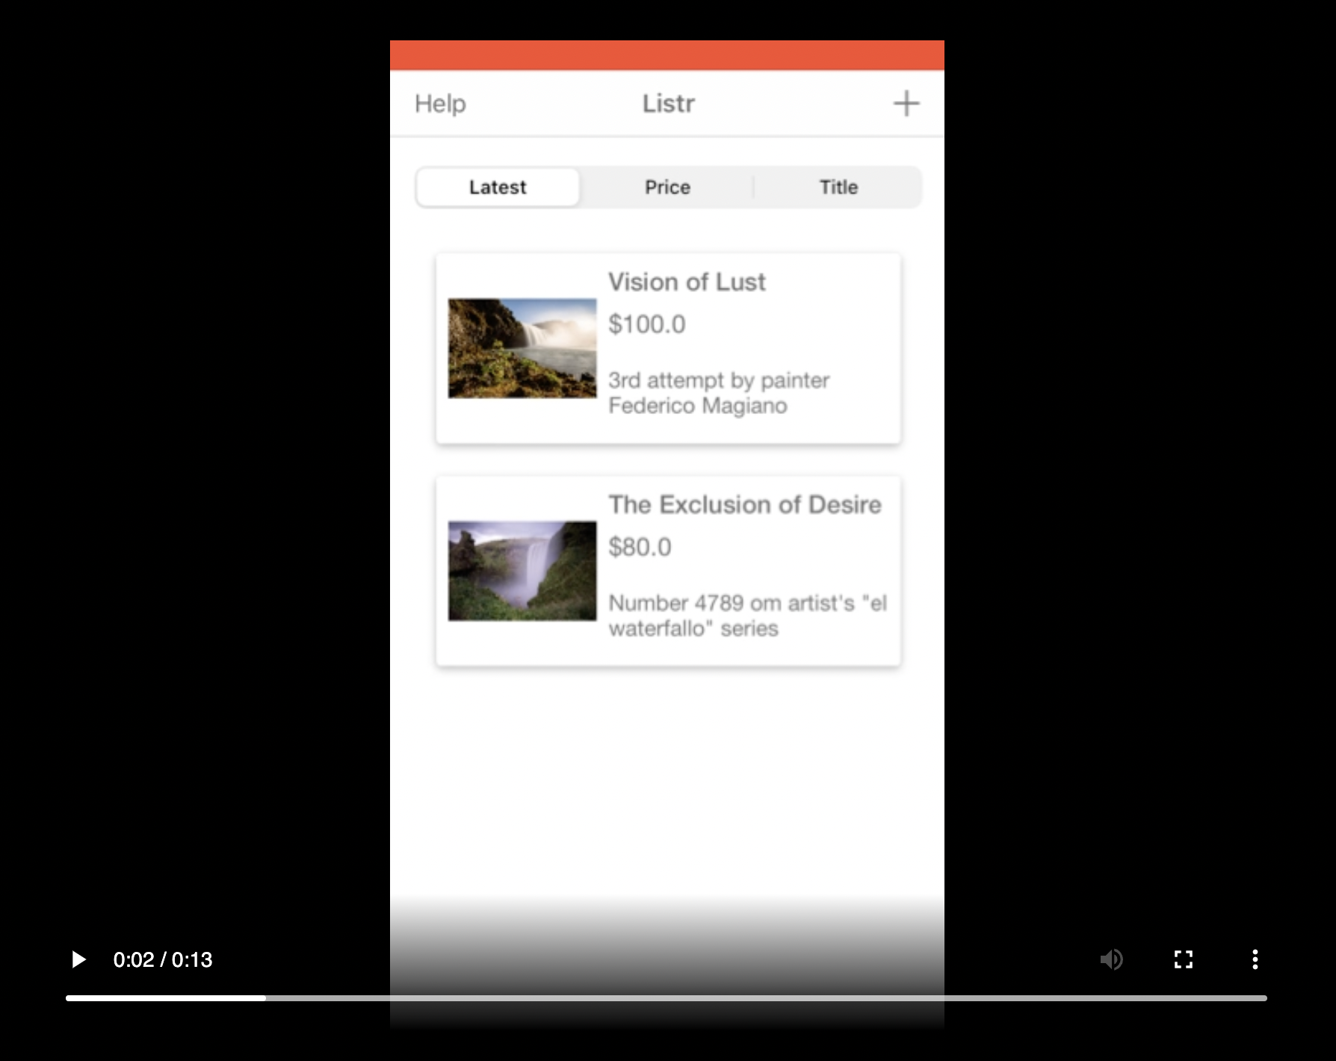Play the video
The width and height of the screenshot is (1336, 1061).
point(78,959)
